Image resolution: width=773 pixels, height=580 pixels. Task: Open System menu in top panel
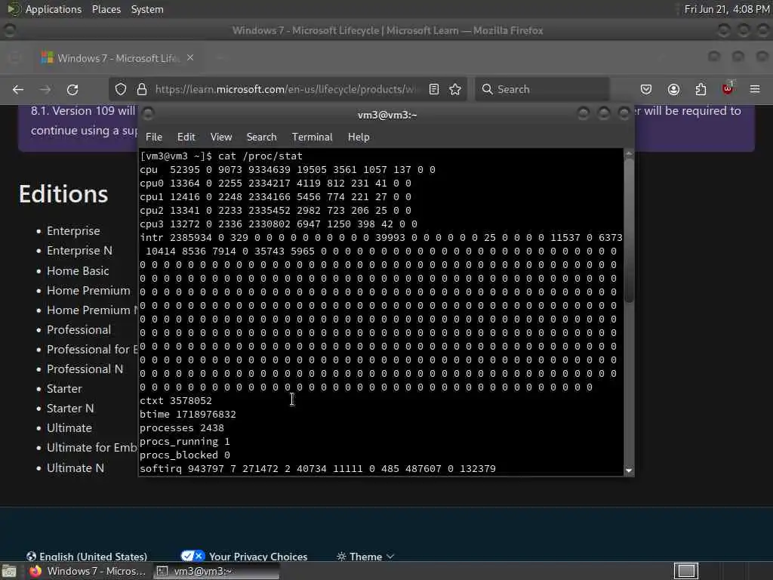coord(147,9)
